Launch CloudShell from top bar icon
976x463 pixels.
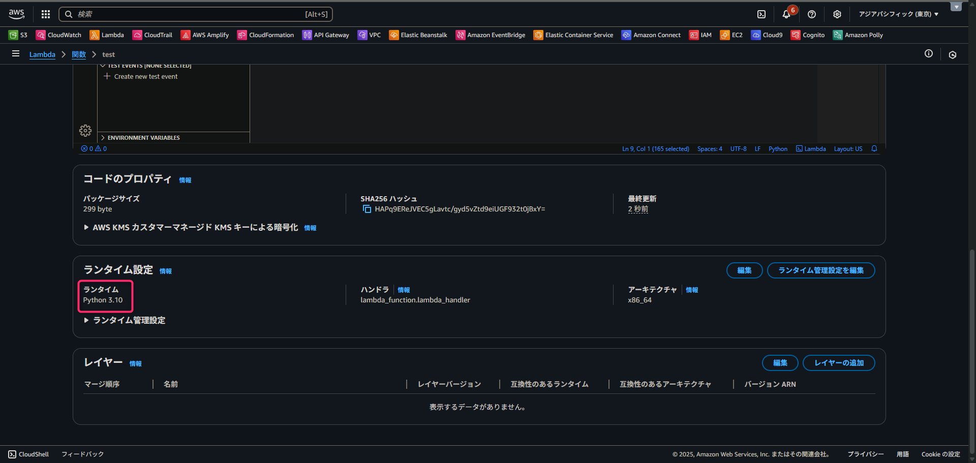pos(761,14)
